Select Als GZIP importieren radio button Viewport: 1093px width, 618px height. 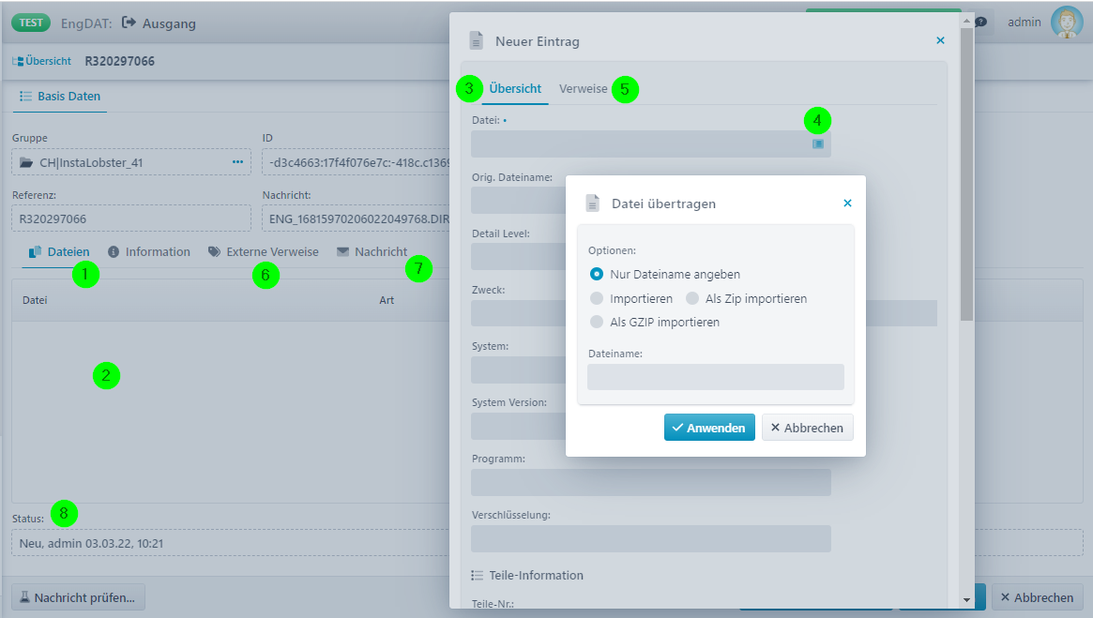coord(596,322)
